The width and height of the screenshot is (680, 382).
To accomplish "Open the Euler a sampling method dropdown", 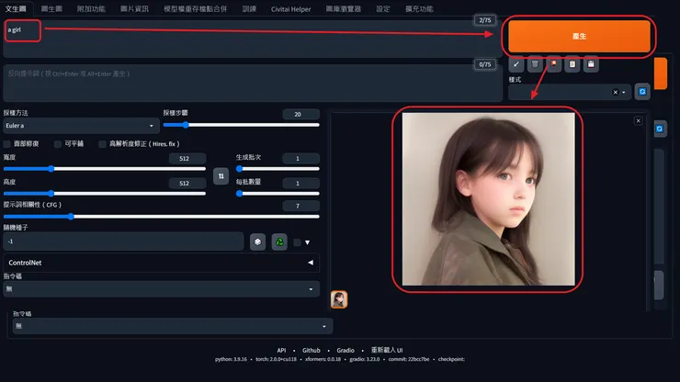I will 80,126.
